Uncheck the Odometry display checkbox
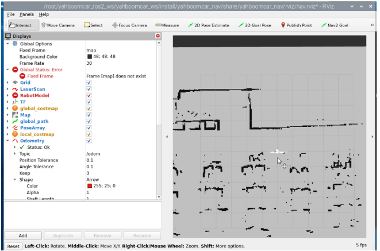This screenshot has width=380, height=251. tap(89, 140)
